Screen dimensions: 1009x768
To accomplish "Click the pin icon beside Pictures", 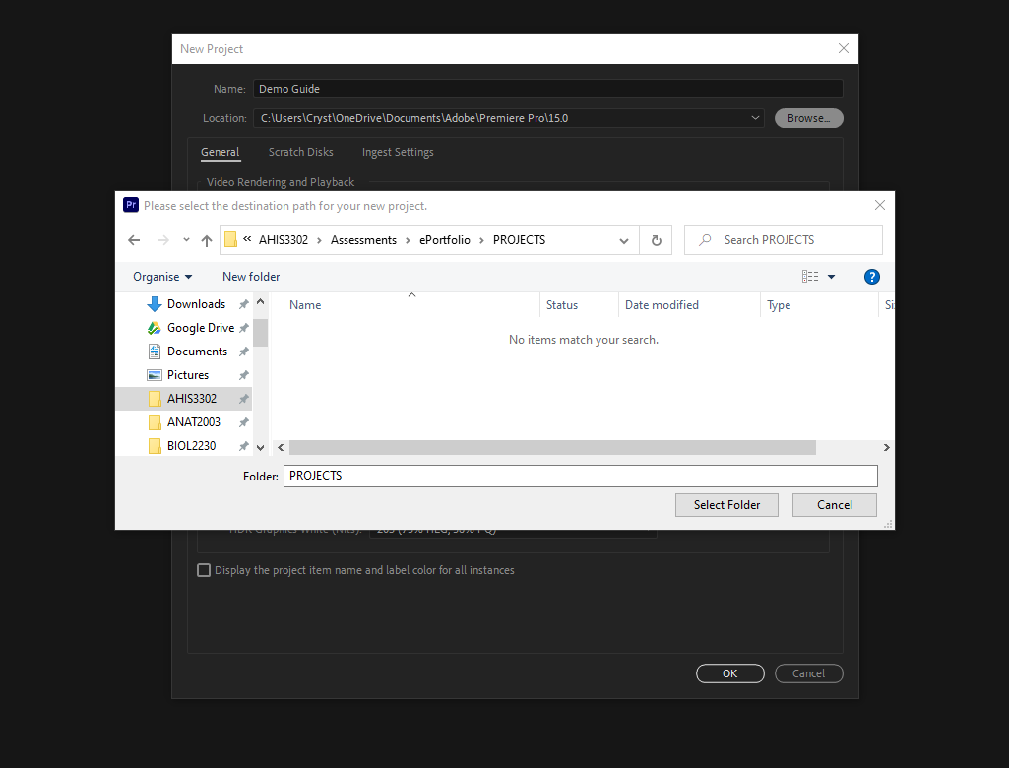I will coord(244,375).
